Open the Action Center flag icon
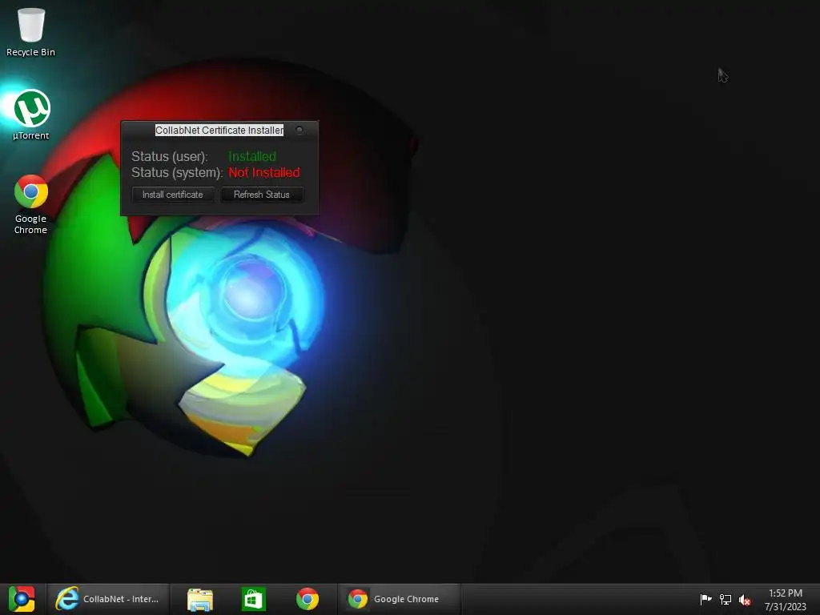Image resolution: width=820 pixels, height=615 pixels. 705,599
